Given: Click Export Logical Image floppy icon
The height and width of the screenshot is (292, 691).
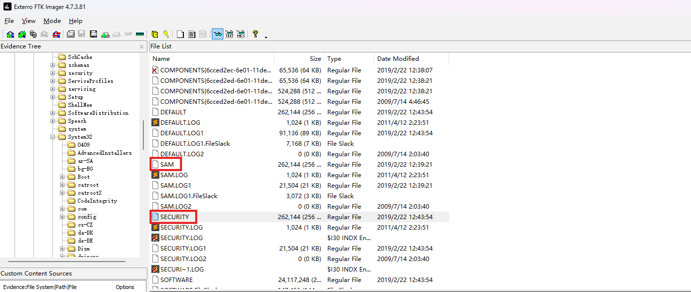Looking at the screenshot, I should pyautogui.click(x=93, y=34).
